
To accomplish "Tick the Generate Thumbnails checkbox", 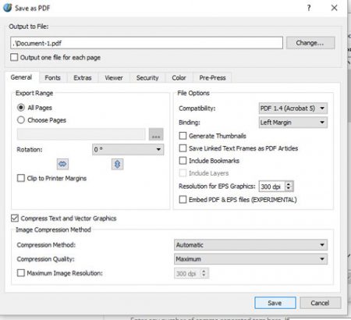I will pyautogui.click(x=183, y=136).
